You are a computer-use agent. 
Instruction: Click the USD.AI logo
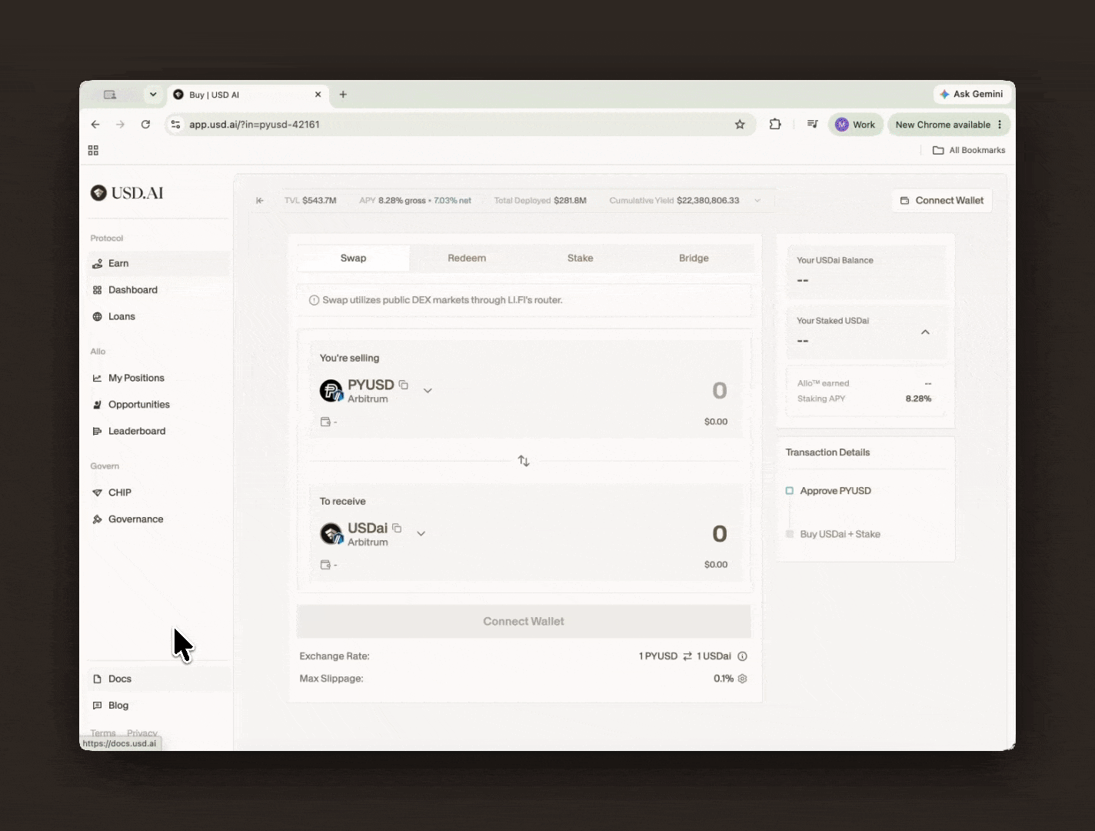point(127,193)
